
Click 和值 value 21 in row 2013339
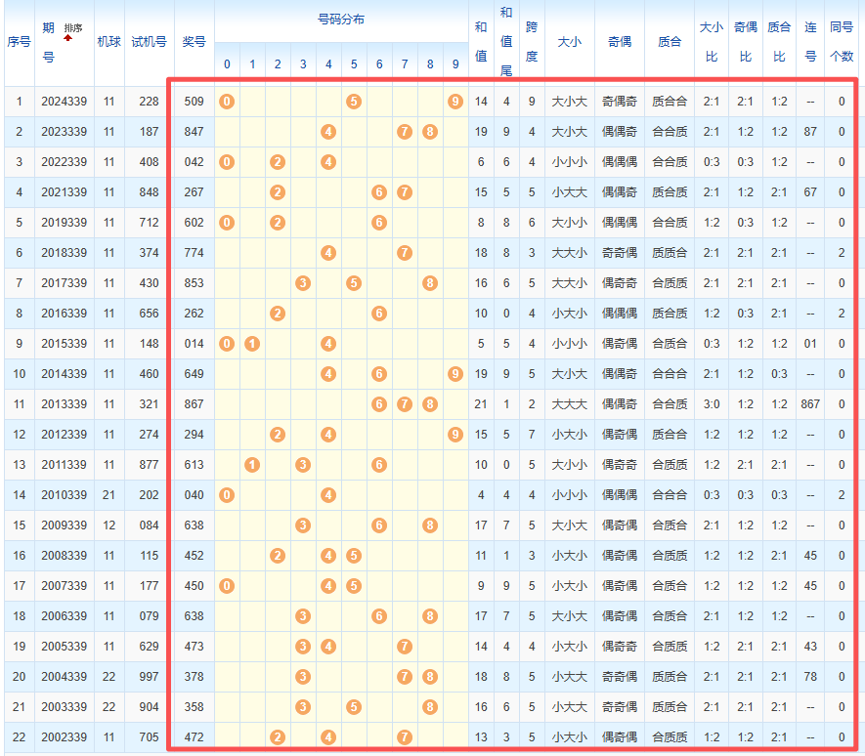(x=481, y=404)
